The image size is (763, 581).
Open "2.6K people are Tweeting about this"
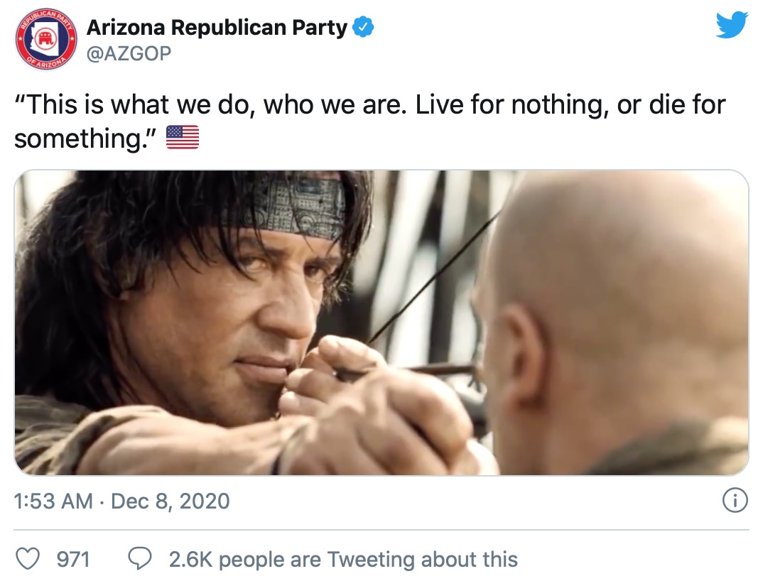point(343,559)
